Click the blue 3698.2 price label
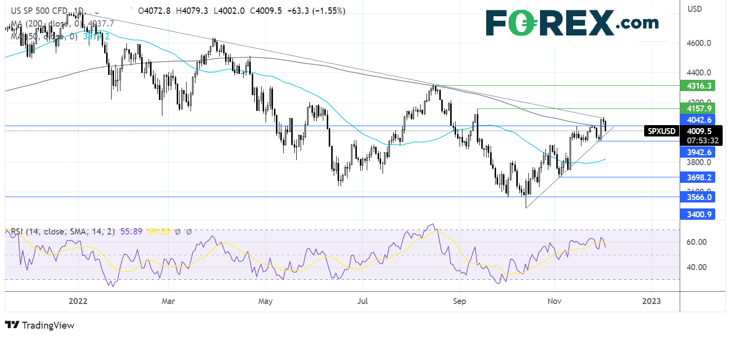The width and height of the screenshot is (733, 337). point(697,177)
